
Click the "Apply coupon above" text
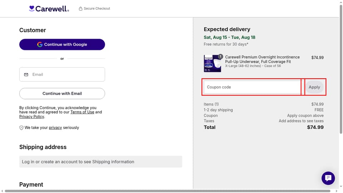(x=305, y=115)
